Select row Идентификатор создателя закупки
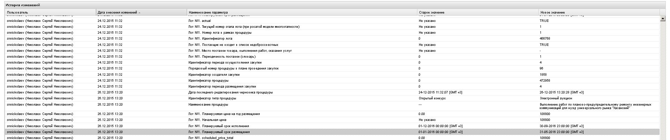 tap(332, 75)
